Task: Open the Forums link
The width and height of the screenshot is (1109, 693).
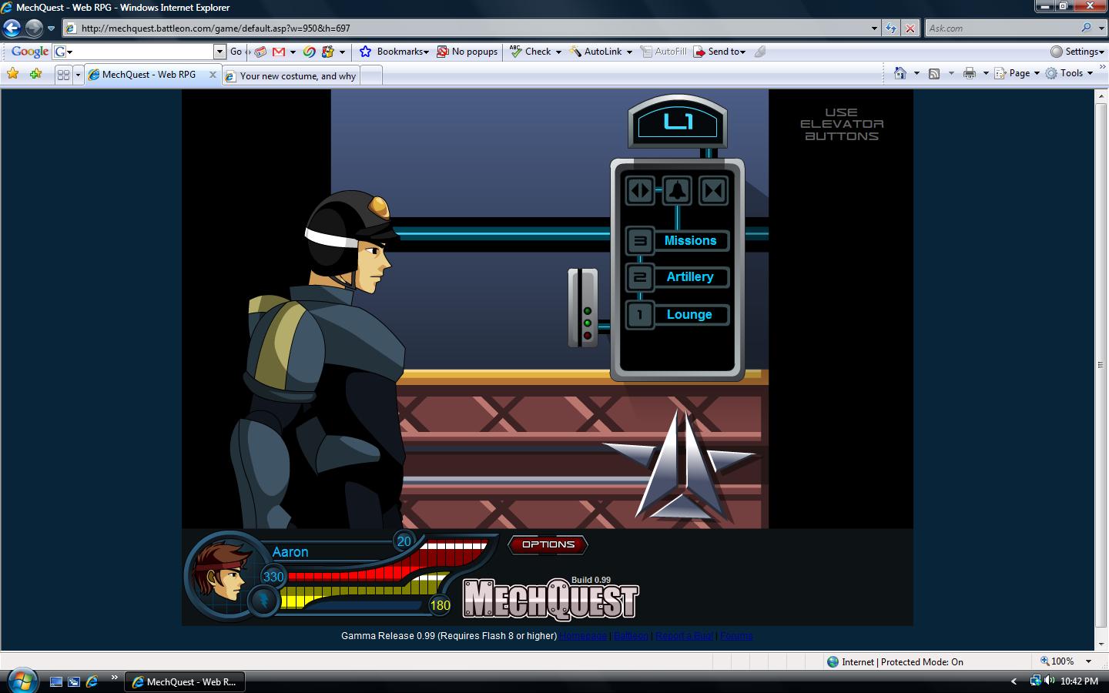Action: [x=736, y=636]
